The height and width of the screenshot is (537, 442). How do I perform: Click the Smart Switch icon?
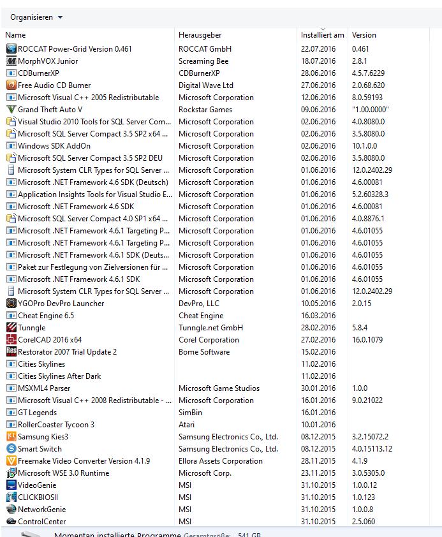11,448
